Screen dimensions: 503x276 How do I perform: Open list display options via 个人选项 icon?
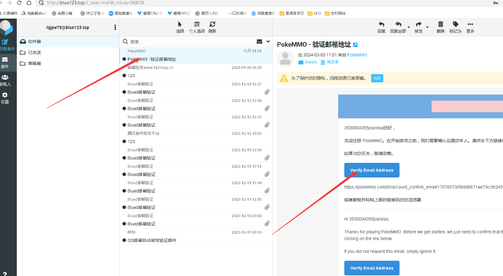[197, 24]
